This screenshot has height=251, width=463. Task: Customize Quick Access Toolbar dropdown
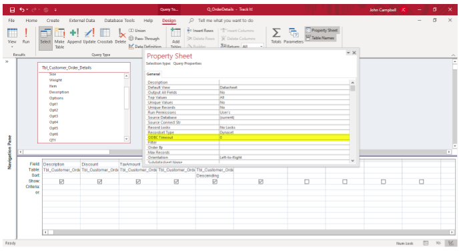point(55,10)
